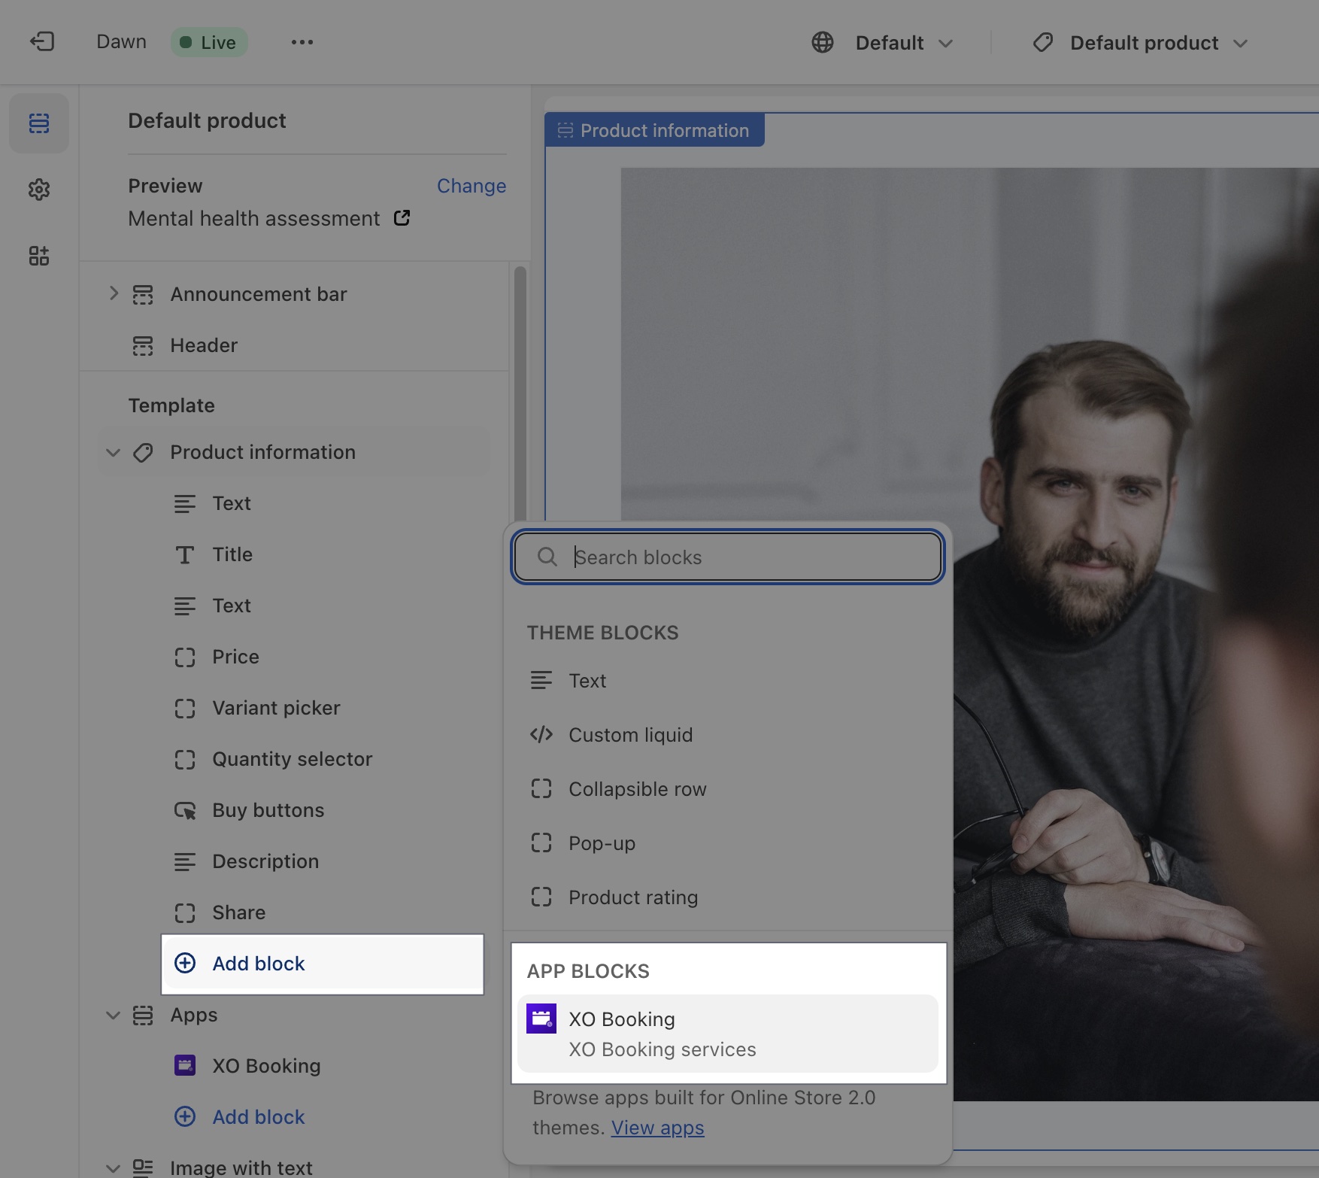Click the exit editor icon
The width and height of the screenshot is (1319, 1178).
click(x=42, y=41)
